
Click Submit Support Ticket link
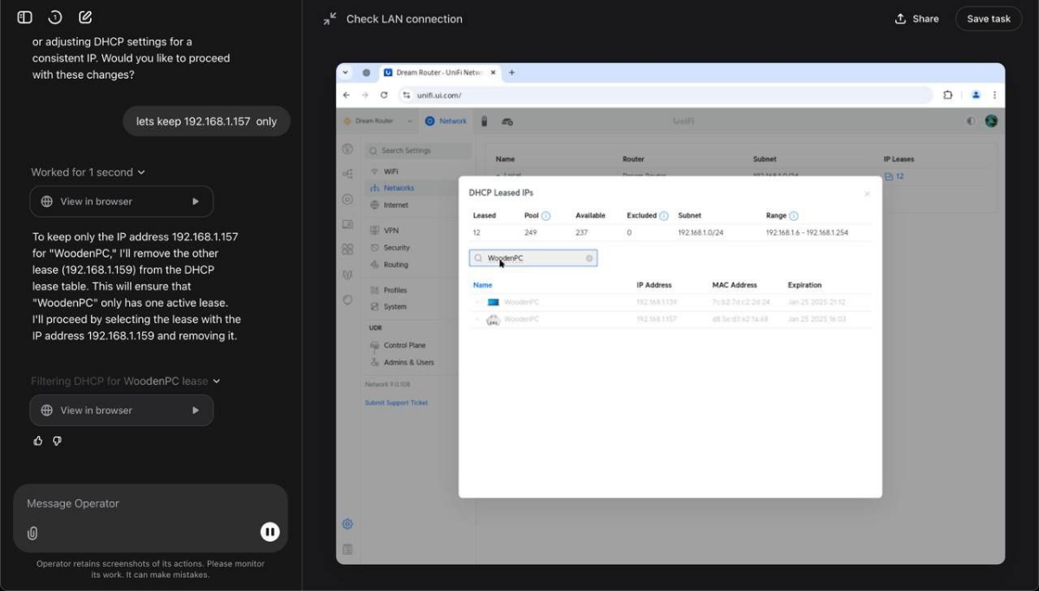396,403
